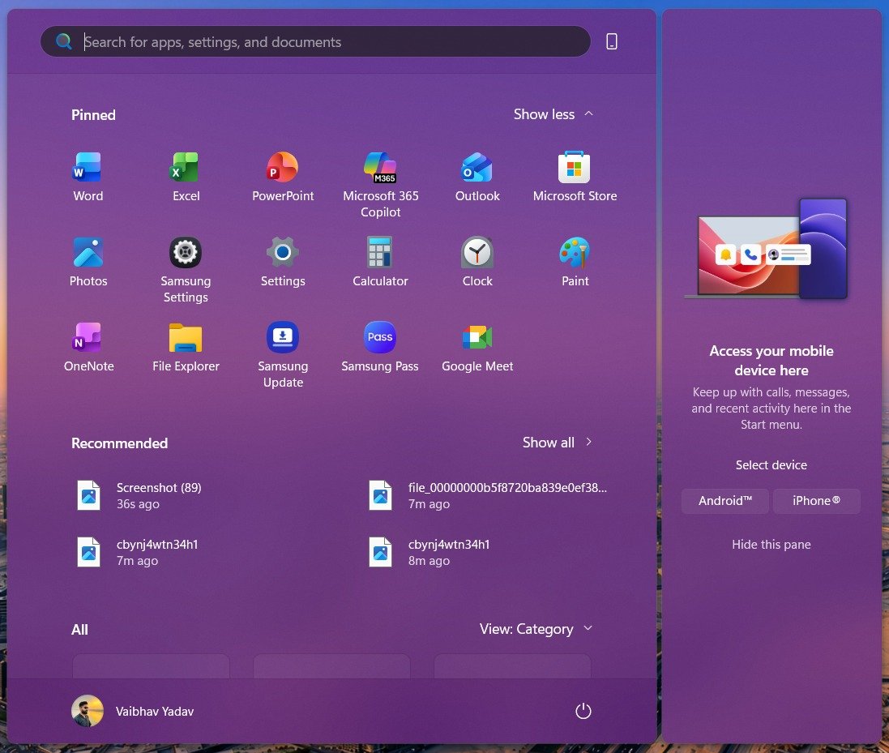
Task: Click the laptop and phone illustration
Action: click(767, 248)
